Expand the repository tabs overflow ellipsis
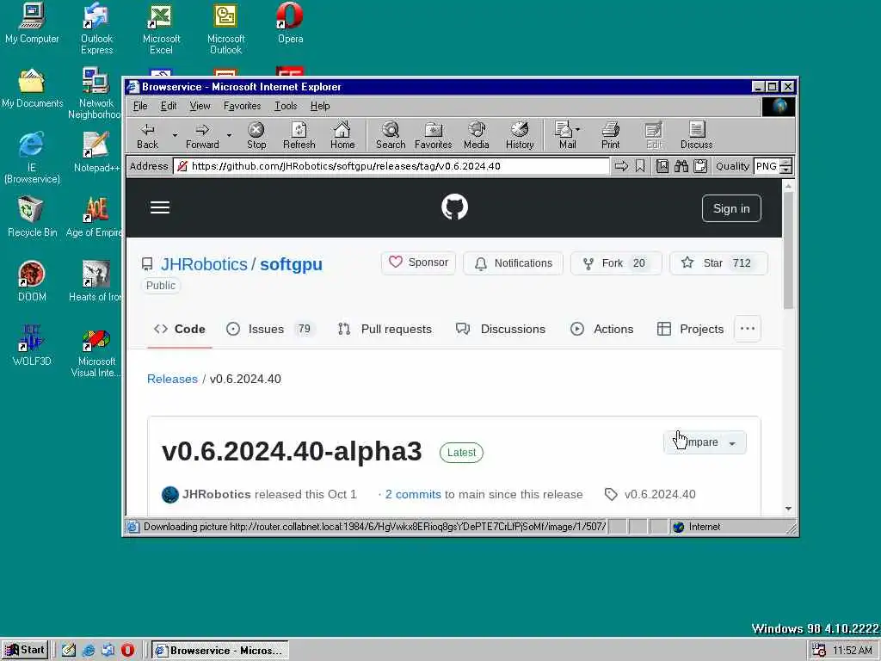 pyautogui.click(x=748, y=329)
